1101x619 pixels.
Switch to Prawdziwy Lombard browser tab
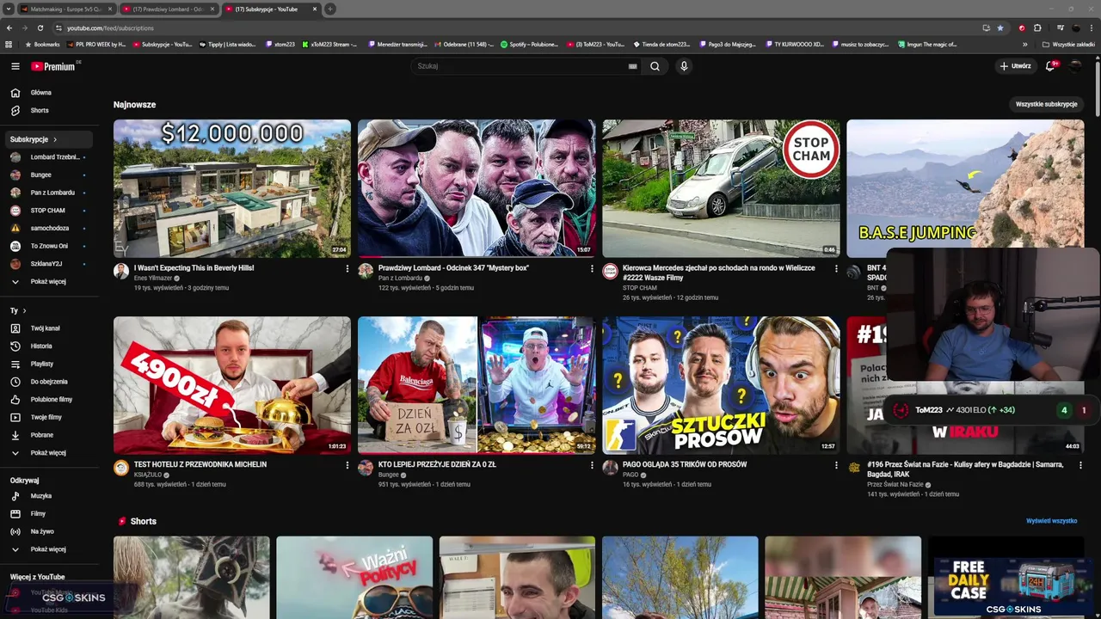(169, 9)
